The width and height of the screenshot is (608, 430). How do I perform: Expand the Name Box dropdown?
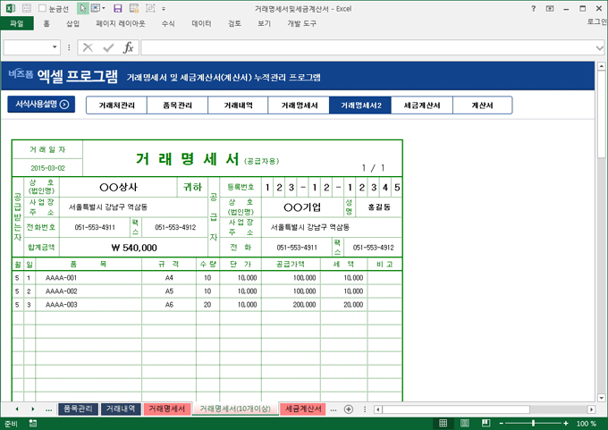pos(55,47)
